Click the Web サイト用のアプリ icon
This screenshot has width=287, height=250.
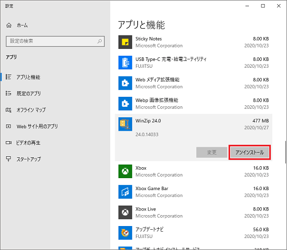click(x=8, y=126)
